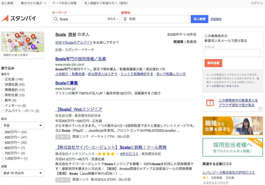Click 関連リンク for イーキャリアFA job
This screenshot has height=185, width=265.
tap(80, 136)
